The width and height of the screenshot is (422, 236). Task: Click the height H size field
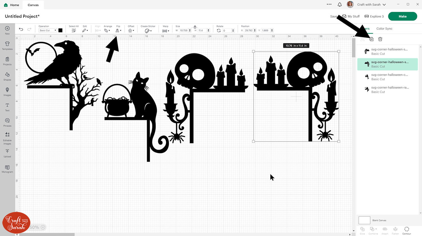[x=202, y=30]
